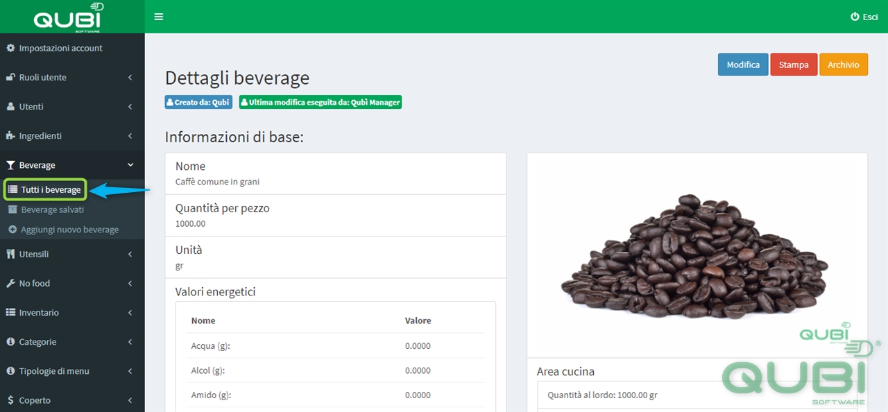Click the info icon beside Categorie
This screenshot has width=888, height=412.
point(10,341)
